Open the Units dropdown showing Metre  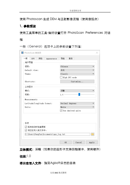77,107
